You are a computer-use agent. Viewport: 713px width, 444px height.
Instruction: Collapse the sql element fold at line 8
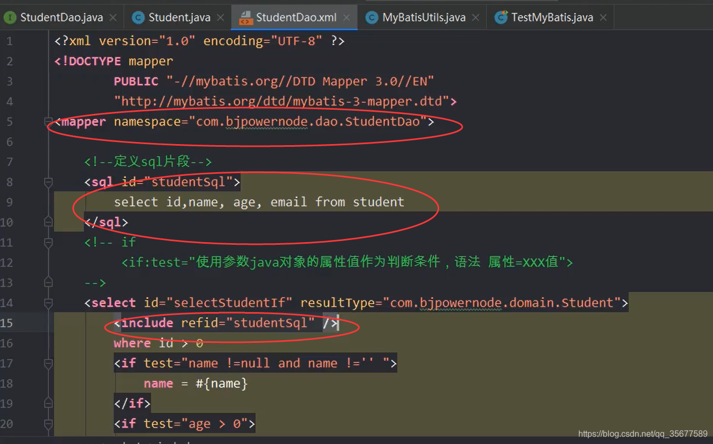pyautogui.click(x=48, y=182)
